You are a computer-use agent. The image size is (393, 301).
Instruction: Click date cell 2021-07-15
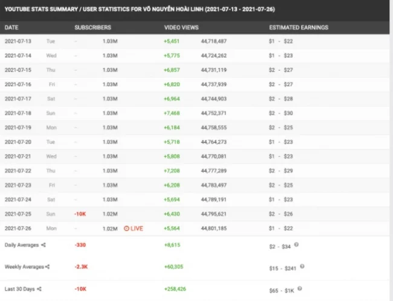[18, 70]
